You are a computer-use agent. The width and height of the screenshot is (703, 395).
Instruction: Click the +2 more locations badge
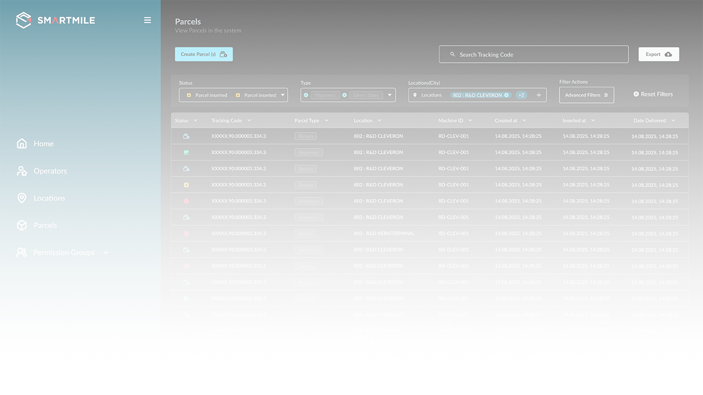tap(521, 95)
